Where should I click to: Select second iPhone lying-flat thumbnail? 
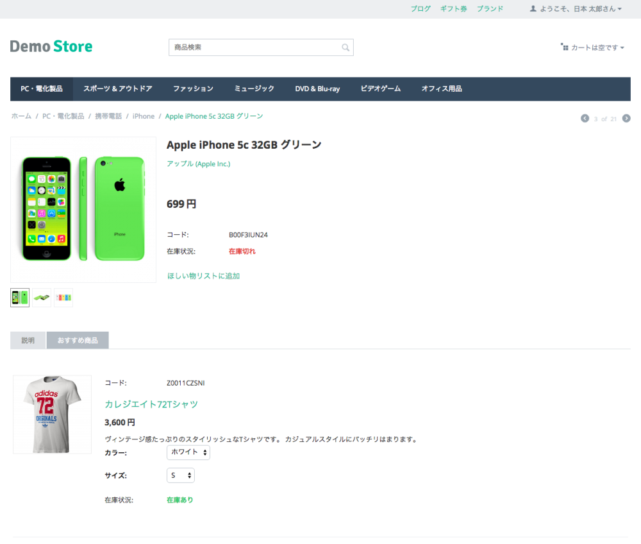[42, 298]
